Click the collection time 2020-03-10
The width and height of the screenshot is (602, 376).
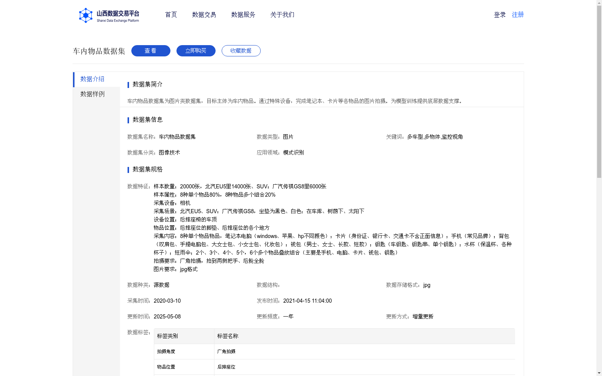(167, 301)
